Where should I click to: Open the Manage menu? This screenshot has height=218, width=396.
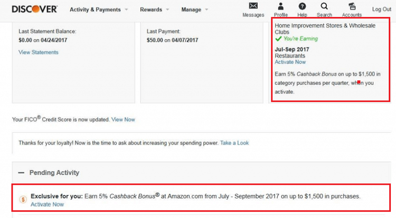pos(191,10)
